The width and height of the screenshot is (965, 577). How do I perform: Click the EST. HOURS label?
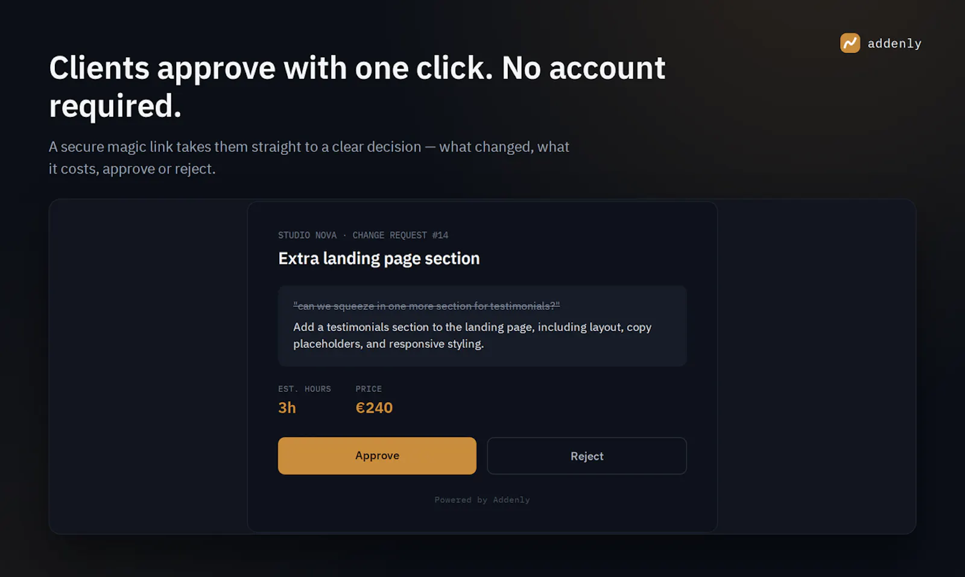(x=305, y=389)
